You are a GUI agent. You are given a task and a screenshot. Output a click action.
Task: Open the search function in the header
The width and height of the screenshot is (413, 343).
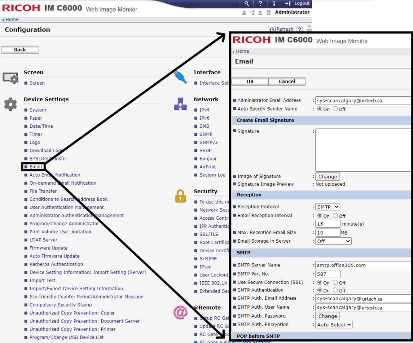tap(247, 3)
